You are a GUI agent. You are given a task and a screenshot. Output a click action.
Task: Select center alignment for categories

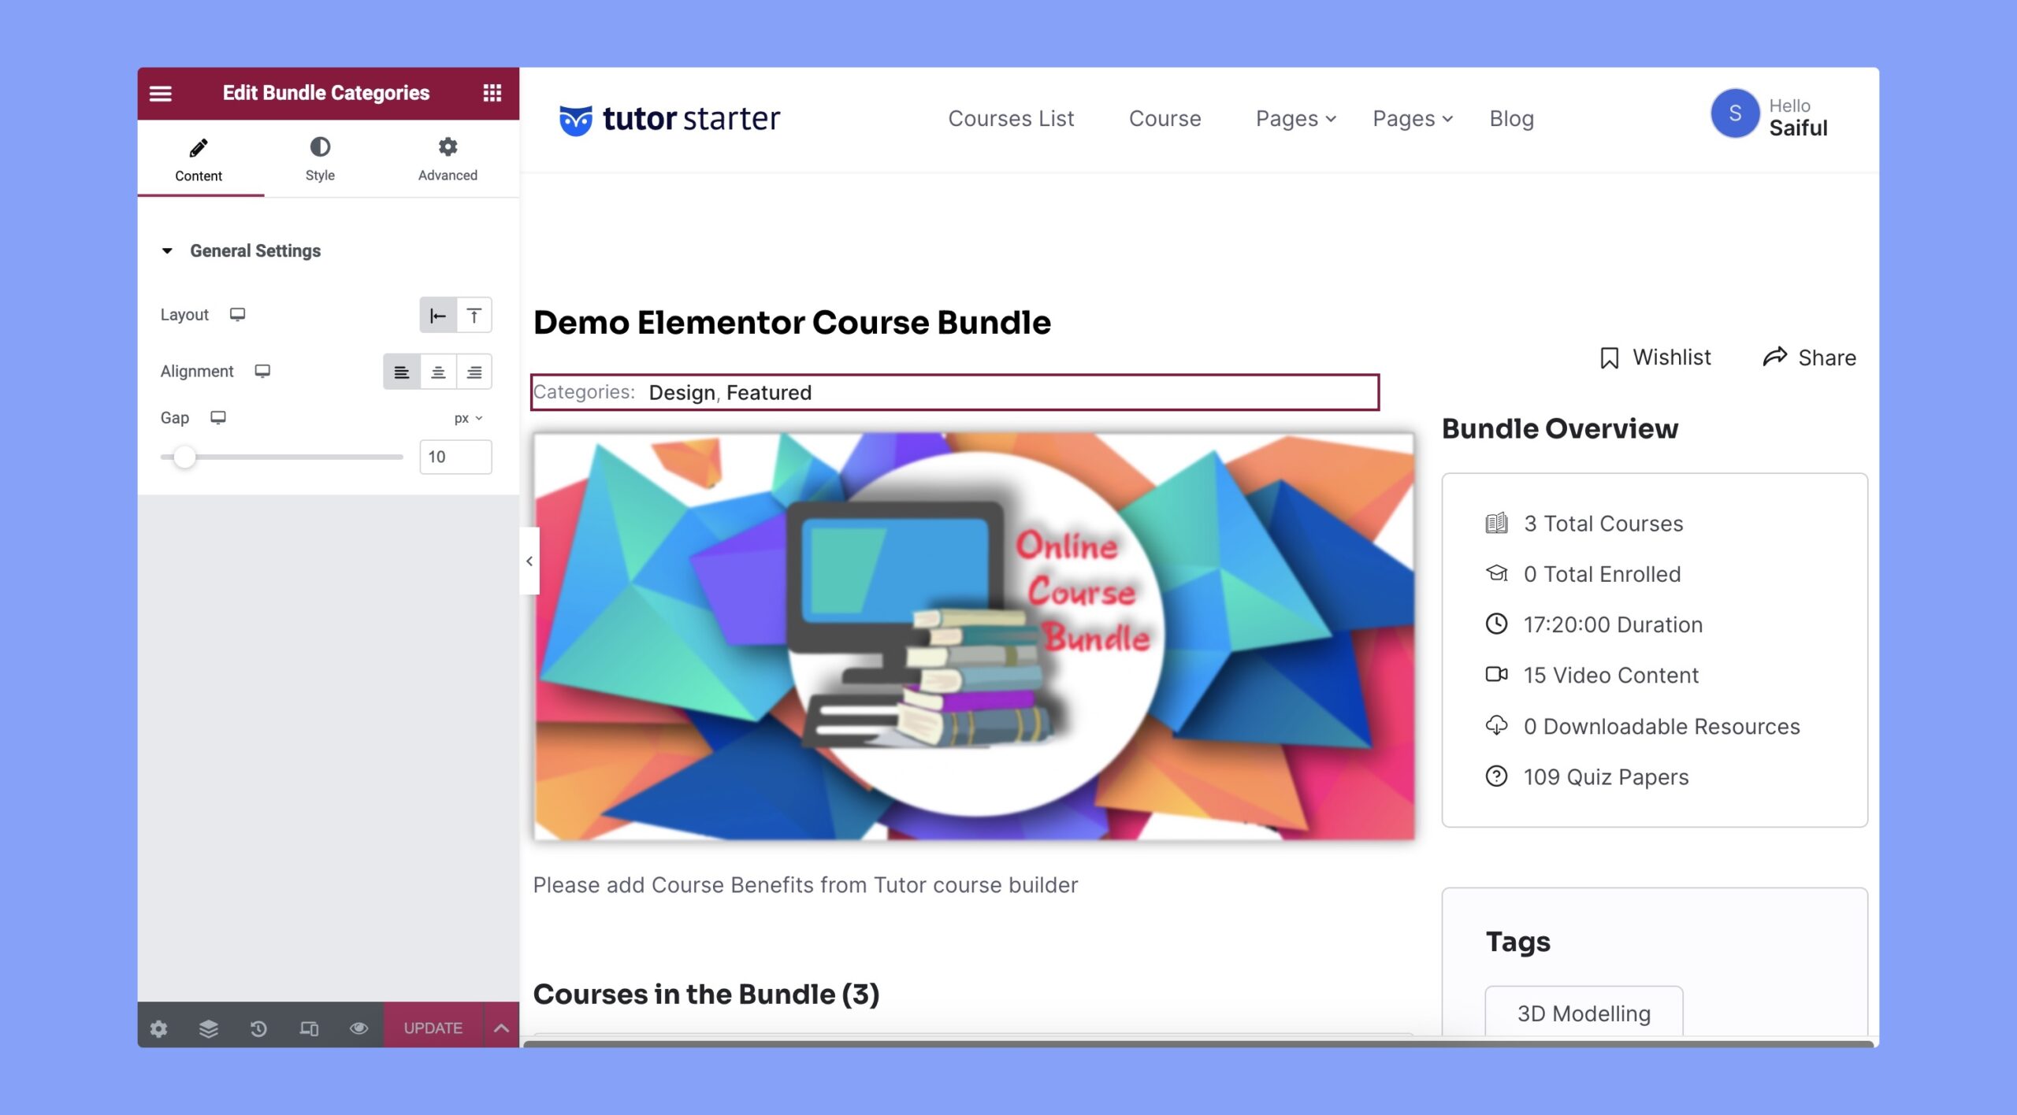(437, 371)
